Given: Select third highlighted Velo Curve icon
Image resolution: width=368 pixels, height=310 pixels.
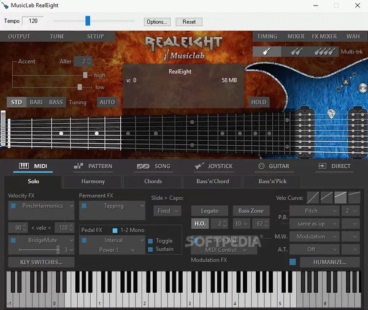Looking at the screenshot, I should pyautogui.click(x=340, y=197).
